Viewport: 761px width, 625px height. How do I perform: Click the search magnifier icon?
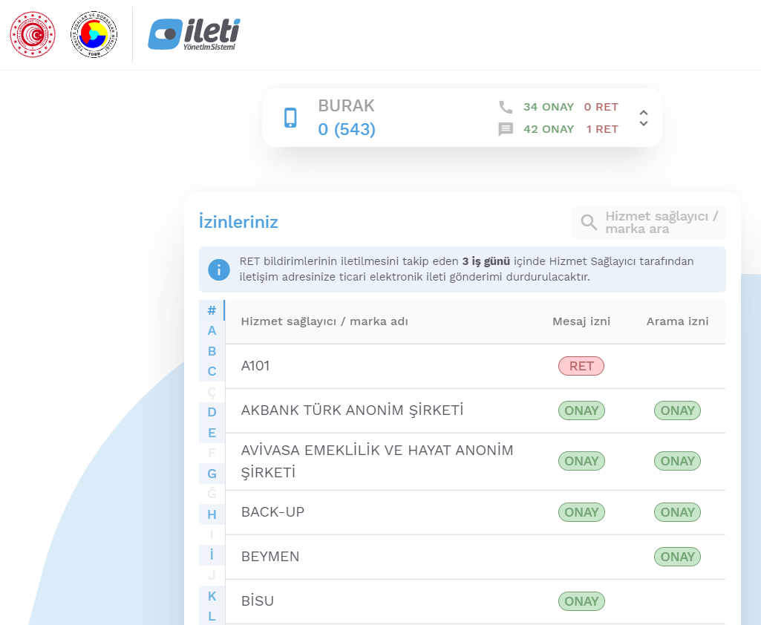(x=589, y=222)
